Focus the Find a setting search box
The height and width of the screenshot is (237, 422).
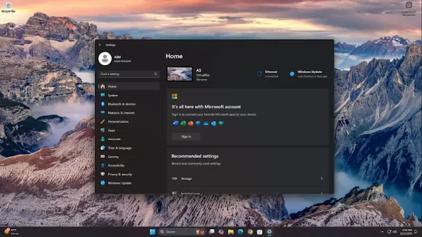click(129, 74)
